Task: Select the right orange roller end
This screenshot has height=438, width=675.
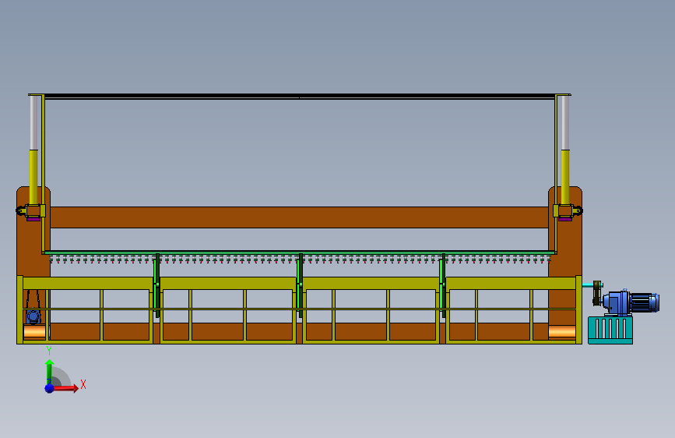Action: click(x=562, y=331)
